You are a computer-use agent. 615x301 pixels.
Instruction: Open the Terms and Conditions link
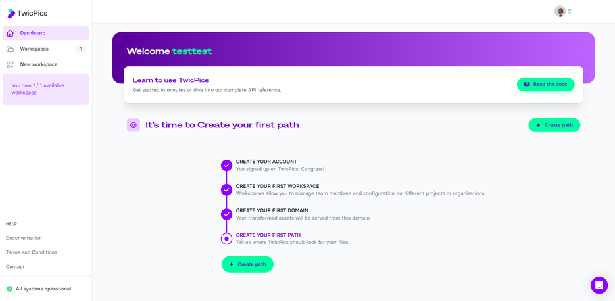(x=32, y=252)
